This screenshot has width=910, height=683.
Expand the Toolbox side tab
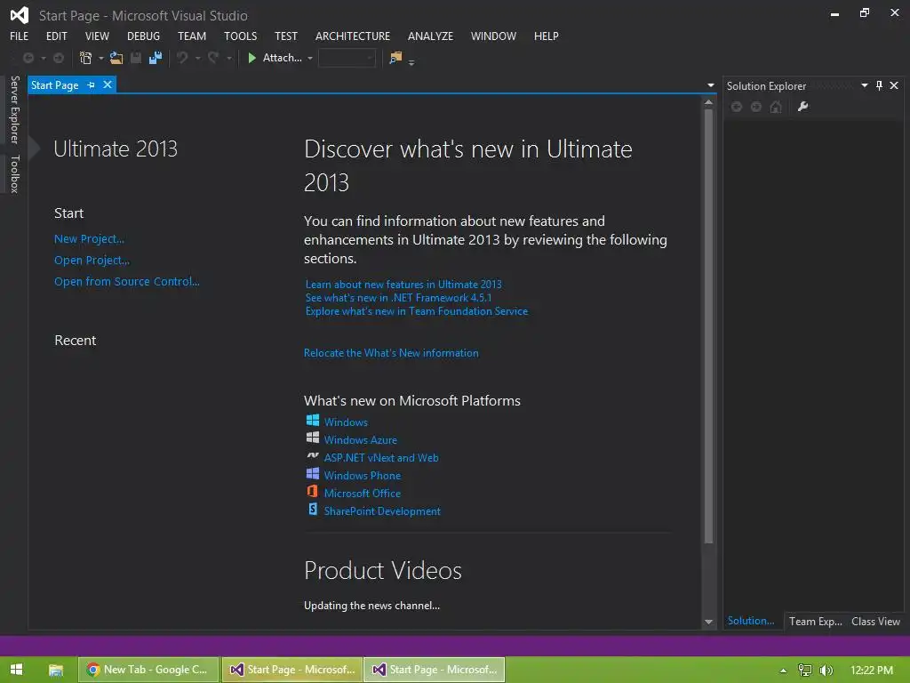15,173
